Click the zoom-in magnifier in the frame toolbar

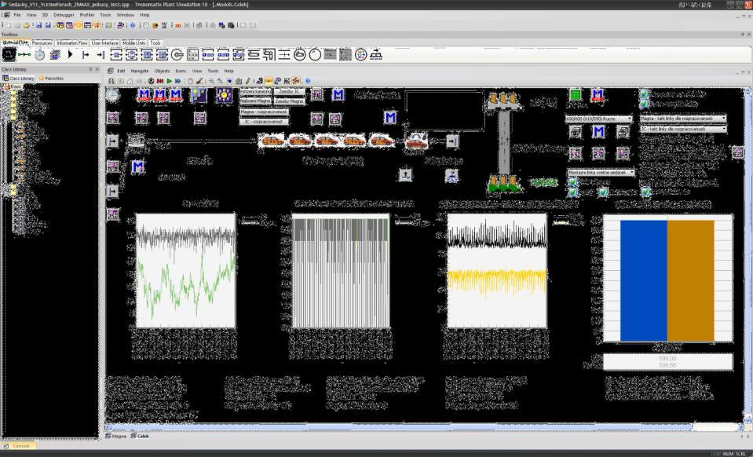211,81
